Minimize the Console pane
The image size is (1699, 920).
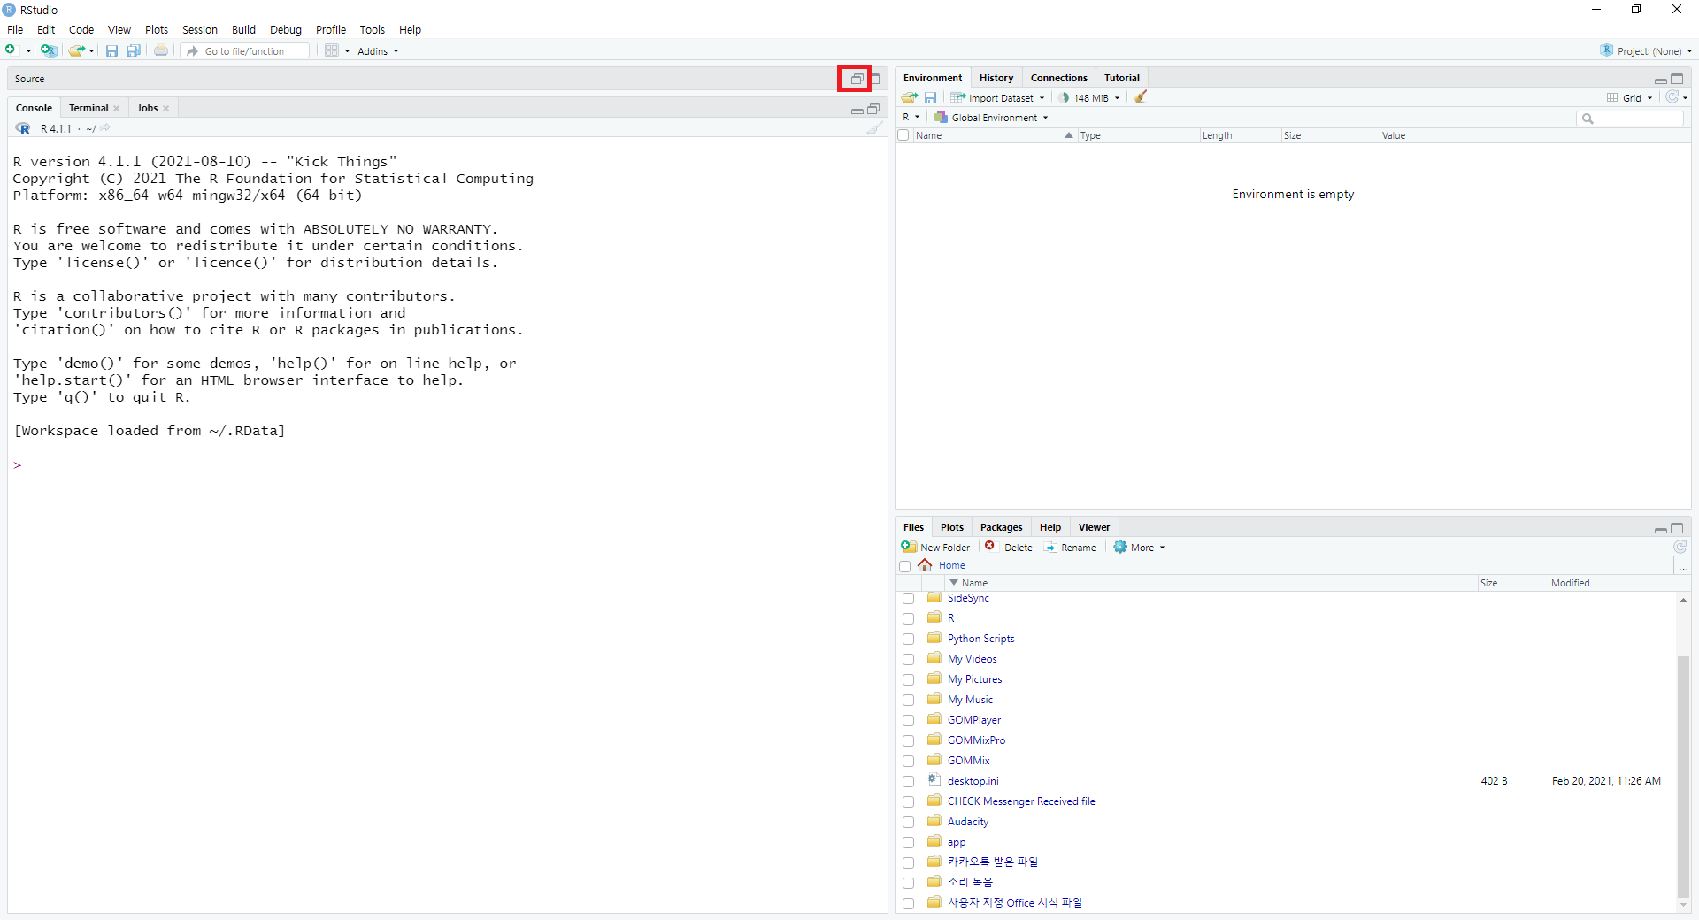[x=857, y=110]
